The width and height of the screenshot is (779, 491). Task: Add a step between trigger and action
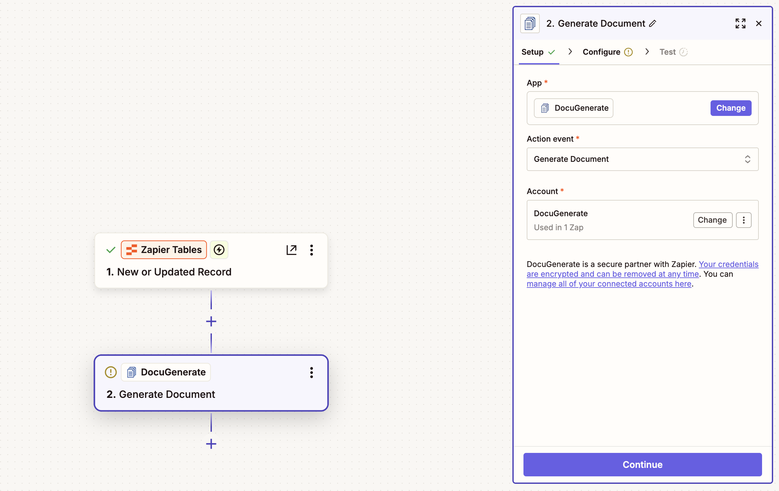point(211,322)
